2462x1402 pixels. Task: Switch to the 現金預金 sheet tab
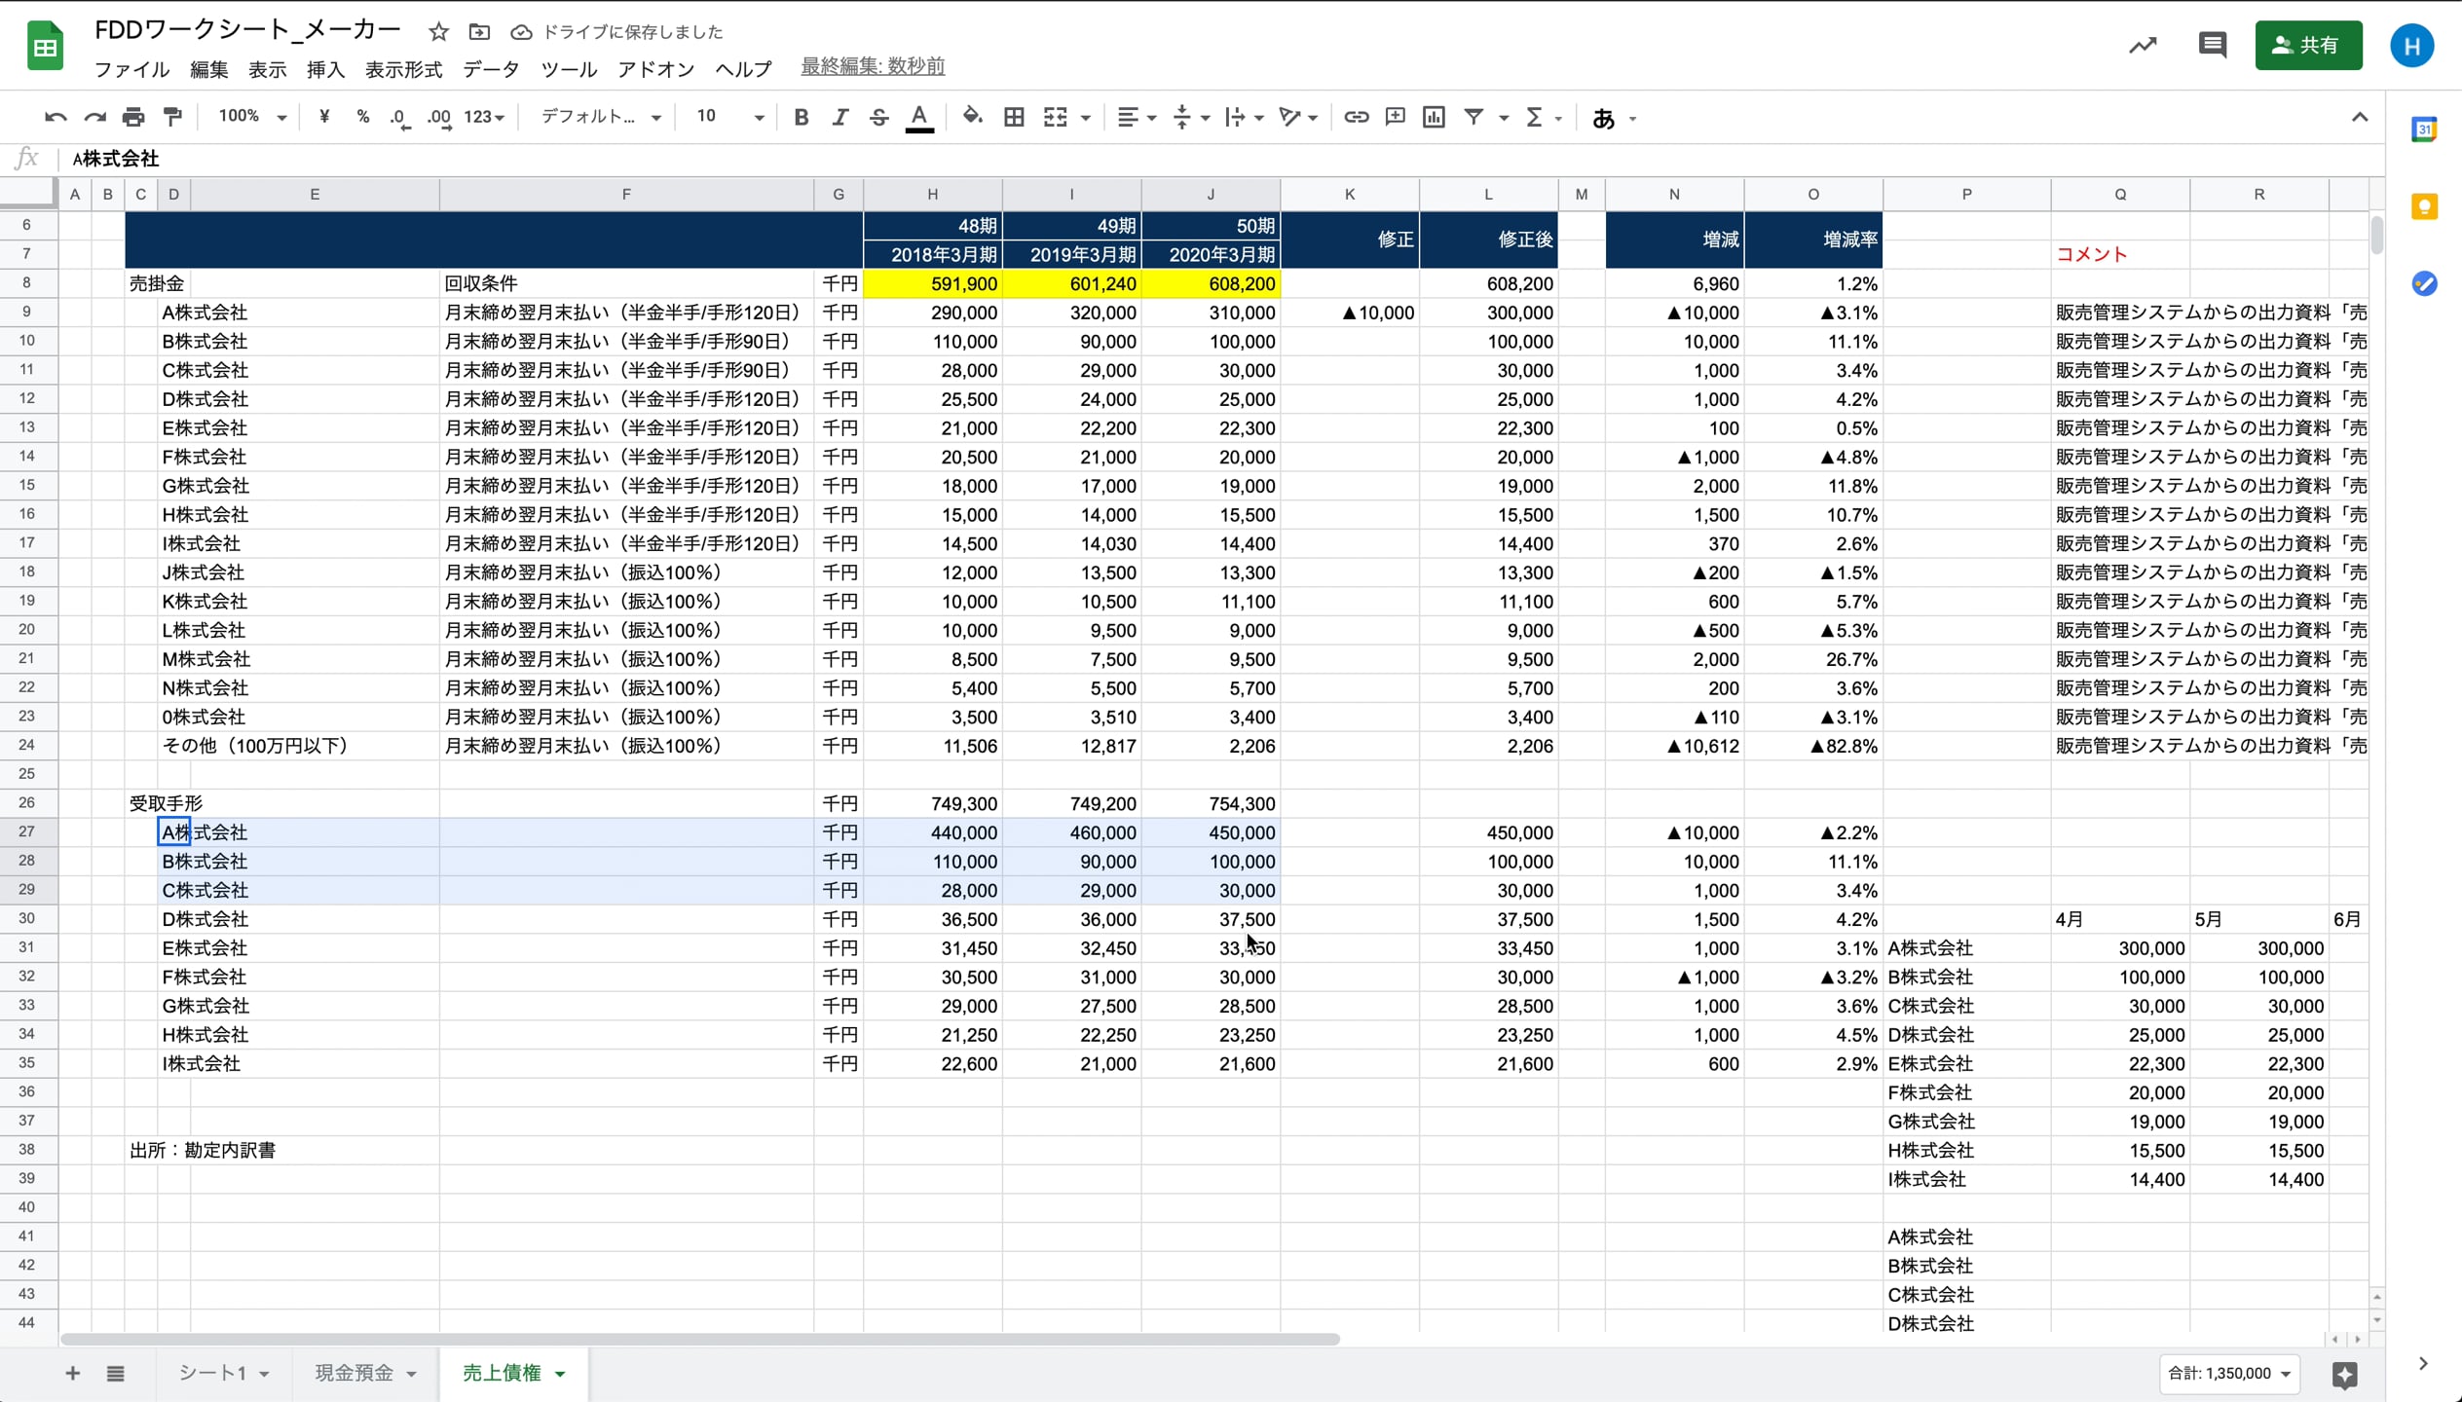coord(354,1373)
